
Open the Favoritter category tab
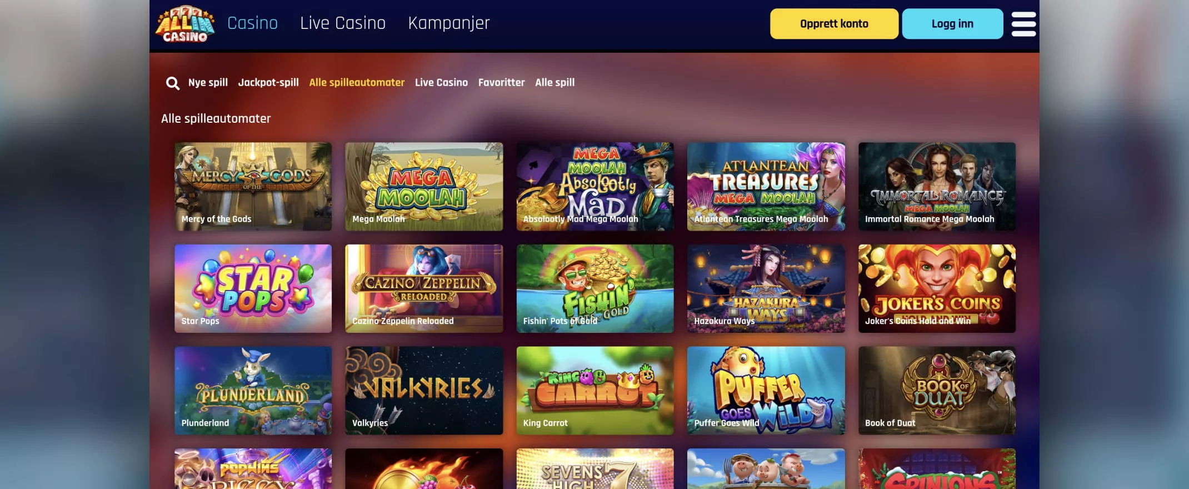[x=501, y=82]
